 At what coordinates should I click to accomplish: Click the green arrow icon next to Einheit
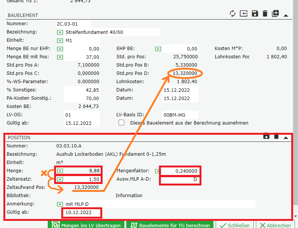click(60, 41)
